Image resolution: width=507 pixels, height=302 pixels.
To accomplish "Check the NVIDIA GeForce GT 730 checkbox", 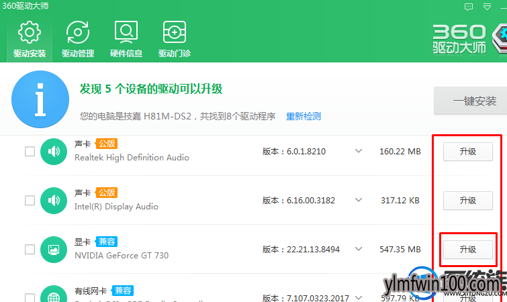I will [x=30, y=250].
